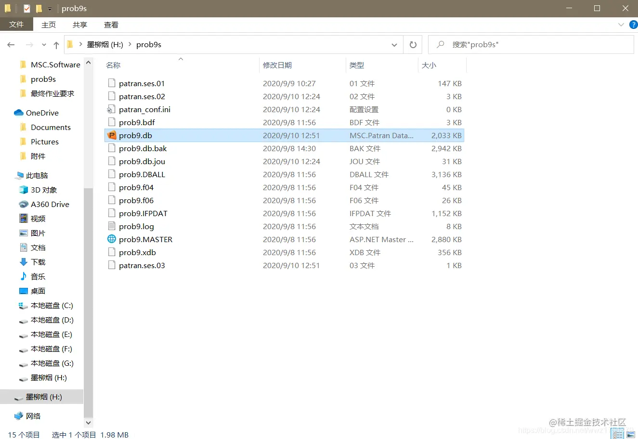Click the 此电脑 computer icon
This screenshot has height=439, width=638.
[19, 175]
